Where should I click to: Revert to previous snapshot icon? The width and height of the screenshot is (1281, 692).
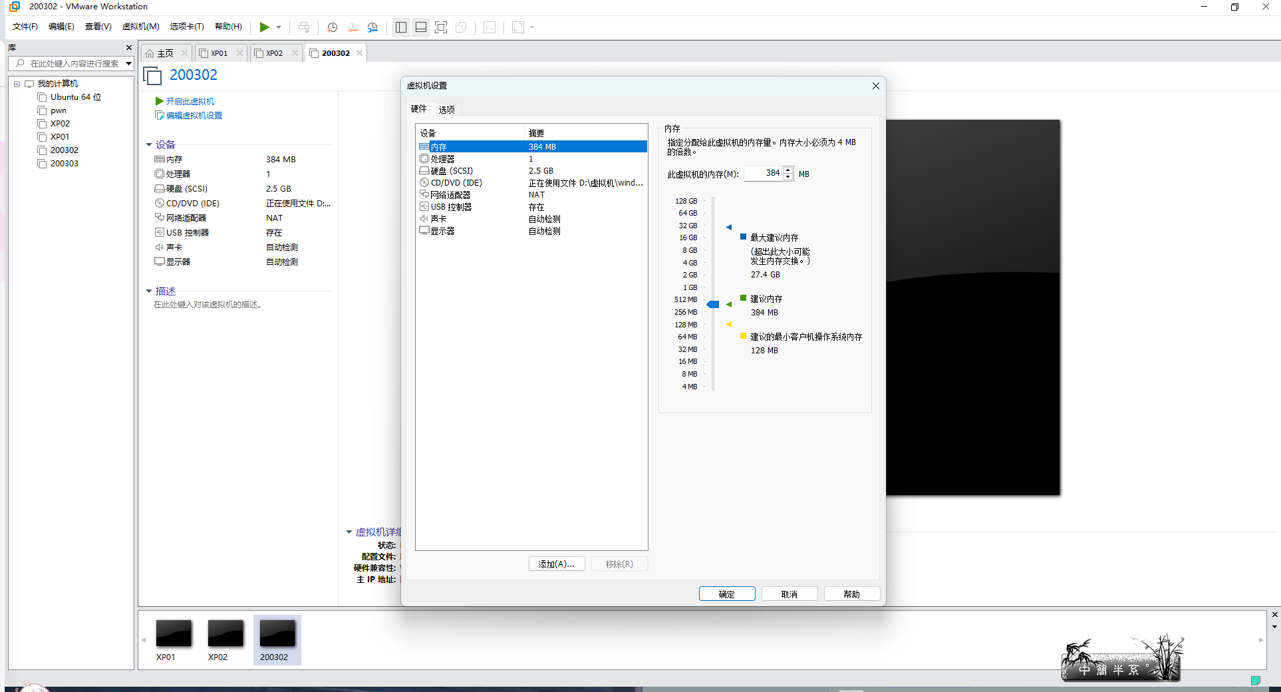353,27
